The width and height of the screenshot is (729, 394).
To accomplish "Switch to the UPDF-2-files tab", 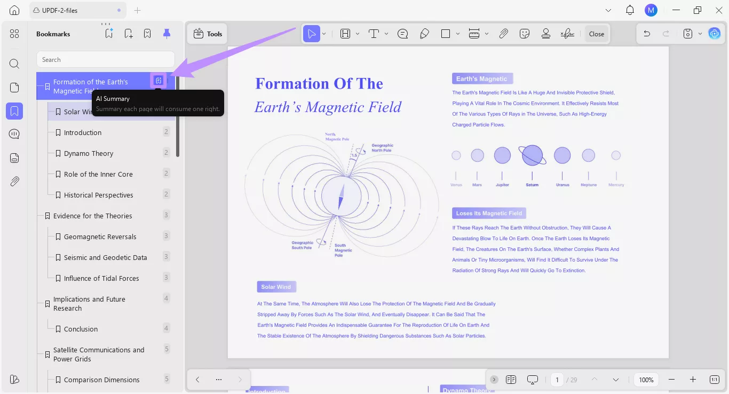I will (x=78, y=10).
